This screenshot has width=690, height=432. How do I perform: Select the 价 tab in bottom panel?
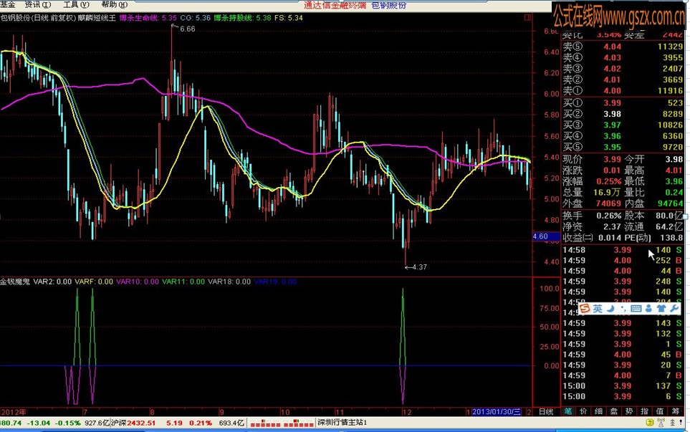583,411
